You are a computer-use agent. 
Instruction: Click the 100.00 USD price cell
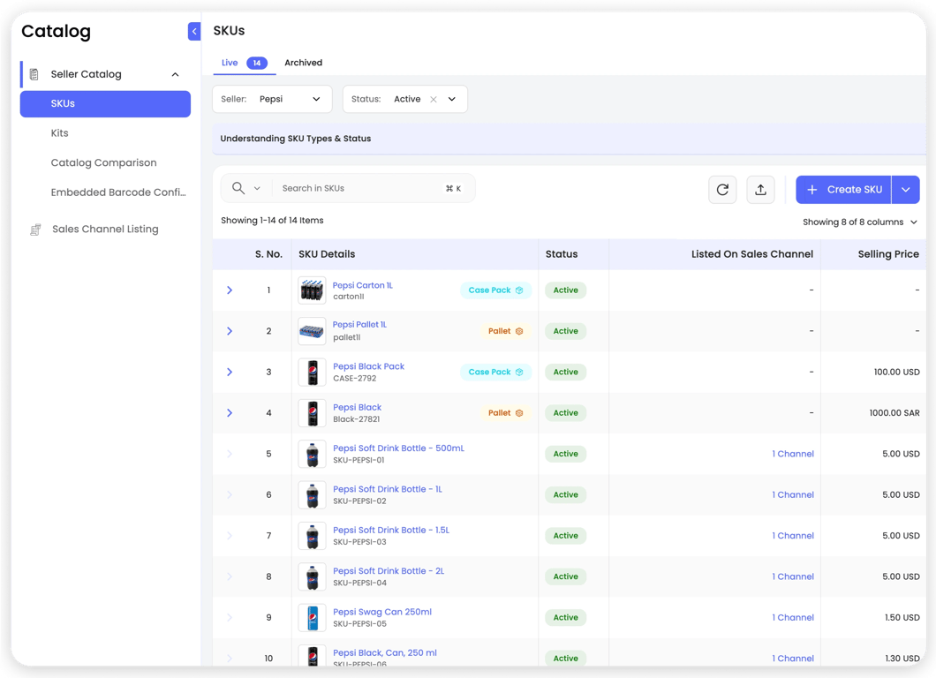tap(896, 372)
